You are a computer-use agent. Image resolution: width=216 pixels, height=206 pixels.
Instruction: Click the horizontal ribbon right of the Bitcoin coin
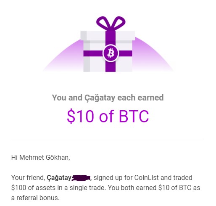pyautogui.click(x=125, y=53)
